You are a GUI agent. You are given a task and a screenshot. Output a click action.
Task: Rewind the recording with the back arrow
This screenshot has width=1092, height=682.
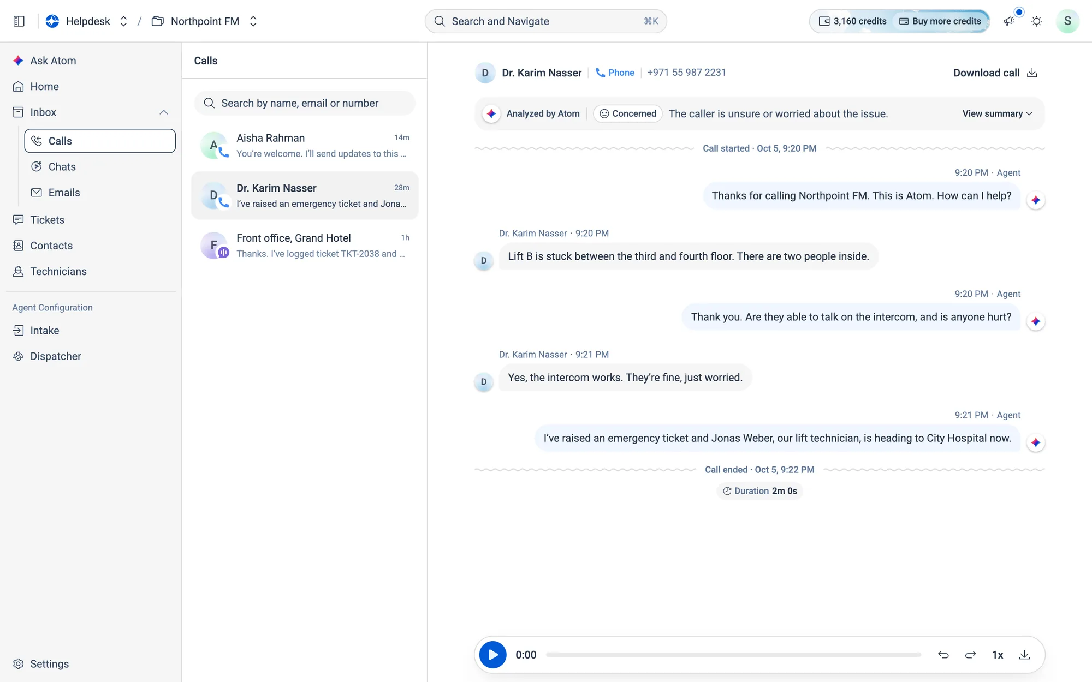point(943,655)
